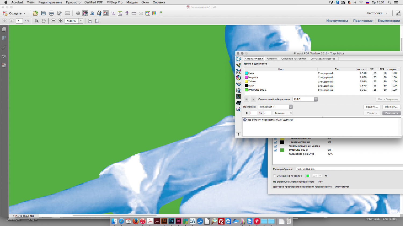Move color down with the down arrow
This screenshot has height=226, width=403.
click(254, 99)
